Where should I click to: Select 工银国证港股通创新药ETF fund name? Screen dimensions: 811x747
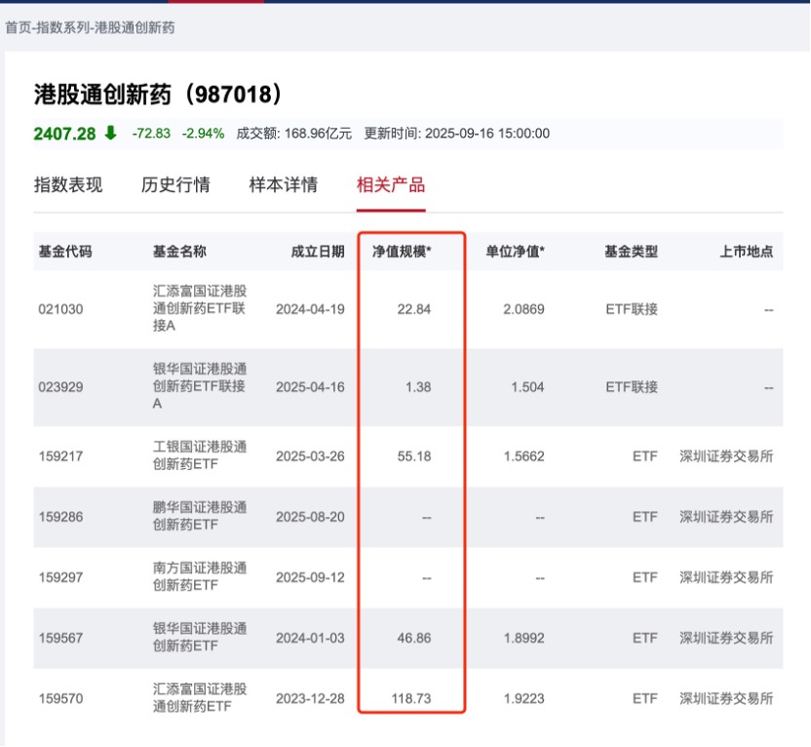200,456
